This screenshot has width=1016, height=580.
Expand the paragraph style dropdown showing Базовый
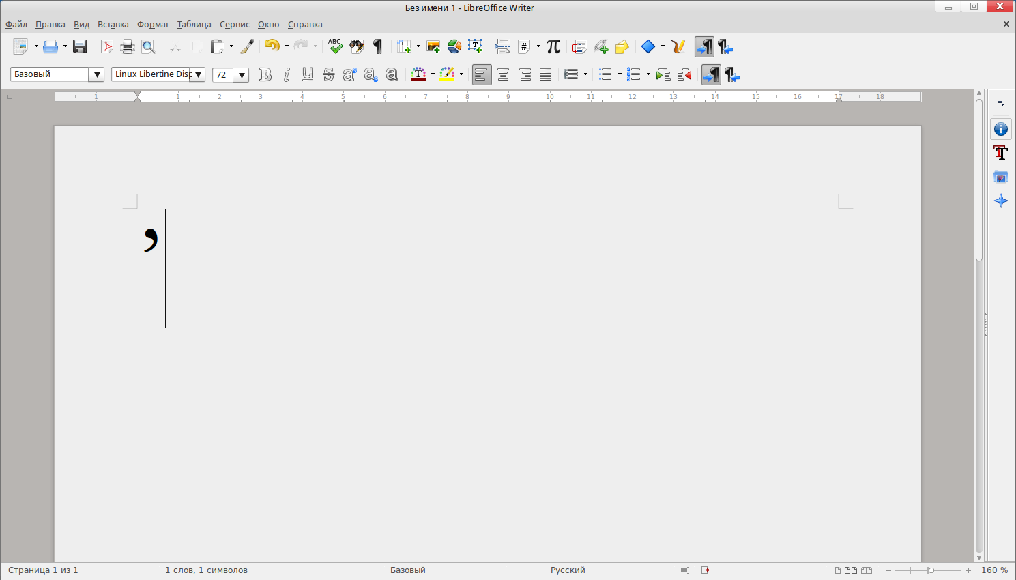pos(97,75)
